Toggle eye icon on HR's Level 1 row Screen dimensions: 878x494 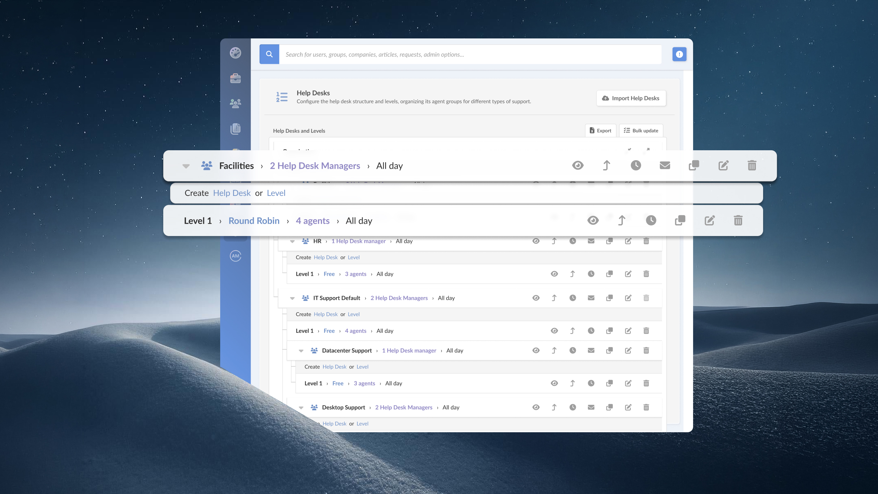(x=554, y=274)
